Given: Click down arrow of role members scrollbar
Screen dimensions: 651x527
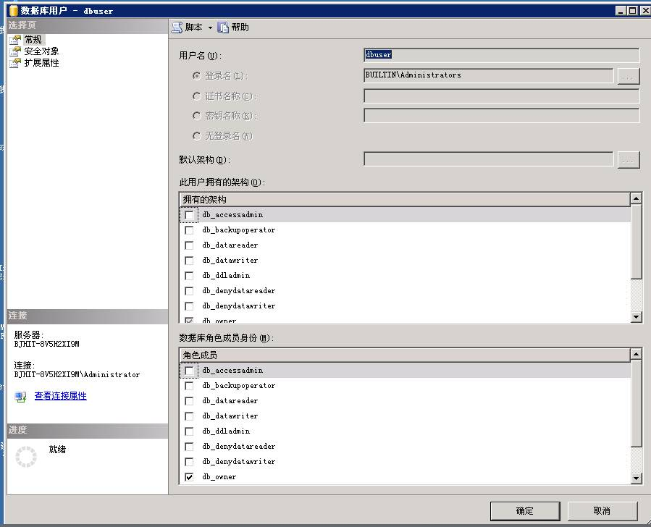Looking at the screenshot, I should (x=636, y=478).
